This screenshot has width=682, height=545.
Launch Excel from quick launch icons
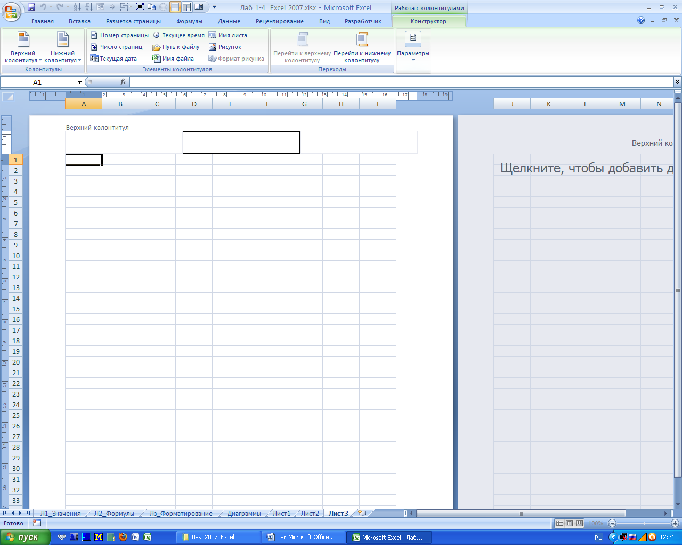coord(148,537)
